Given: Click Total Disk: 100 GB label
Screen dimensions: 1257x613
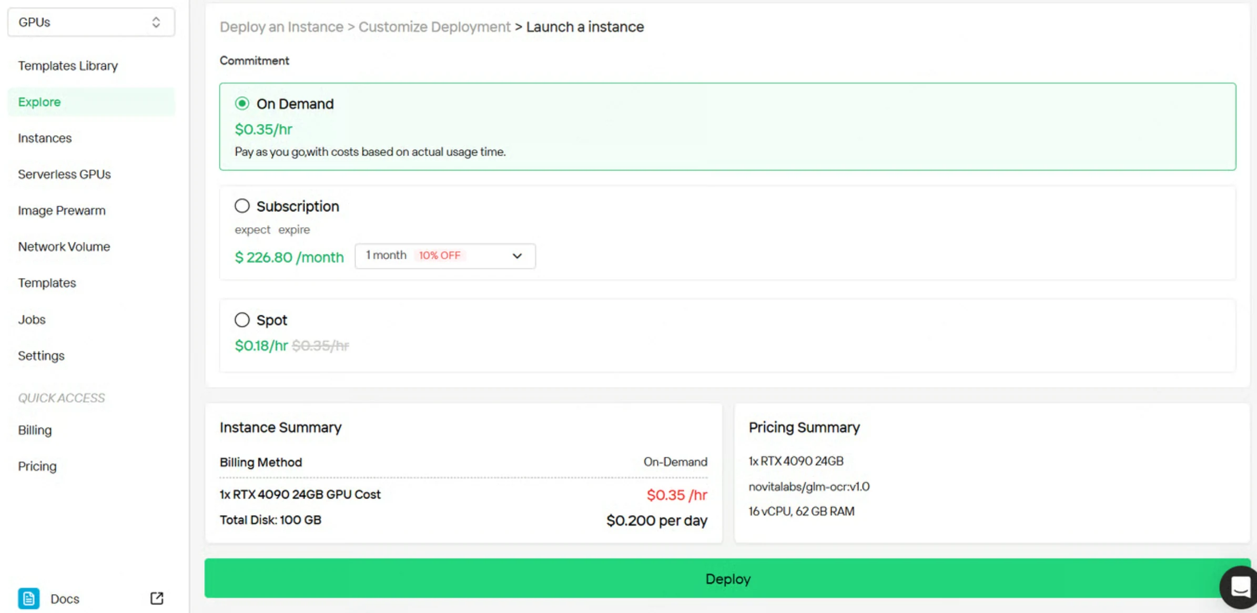Looking at the screenshot, I should click(270, 520).
